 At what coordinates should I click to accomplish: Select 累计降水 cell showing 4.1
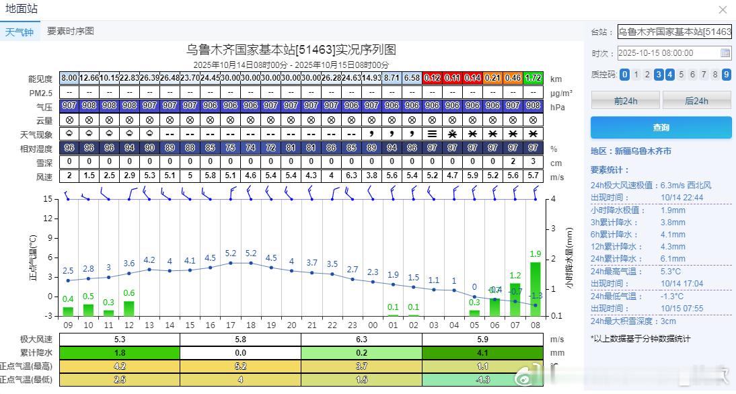pos(482,353)
